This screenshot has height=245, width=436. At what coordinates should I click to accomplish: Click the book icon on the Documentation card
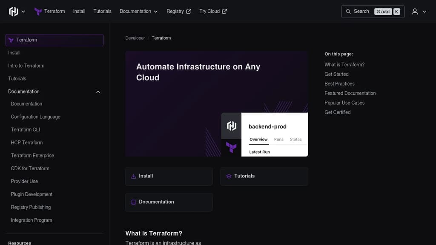point(133,202)
